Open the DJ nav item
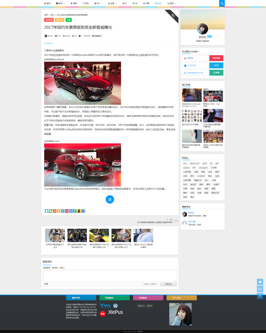The width and height of the screenshot is (266, 333). pos(125,4)
